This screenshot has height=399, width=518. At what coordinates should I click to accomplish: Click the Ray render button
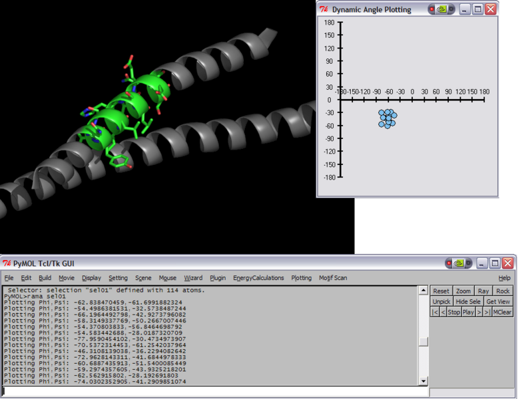coord(483,291)
